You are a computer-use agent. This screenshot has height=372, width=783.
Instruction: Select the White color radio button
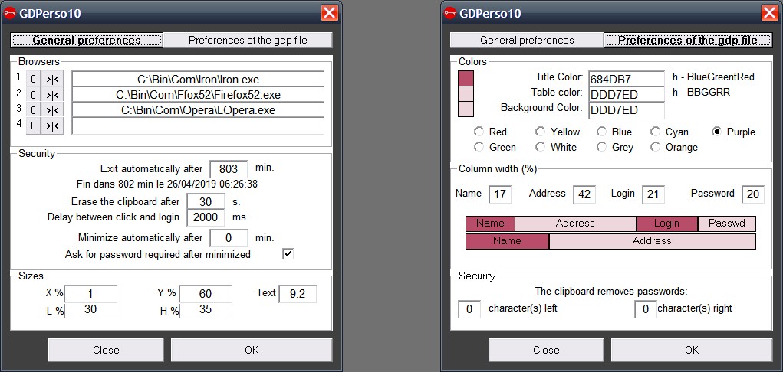(x=541, y=147)
